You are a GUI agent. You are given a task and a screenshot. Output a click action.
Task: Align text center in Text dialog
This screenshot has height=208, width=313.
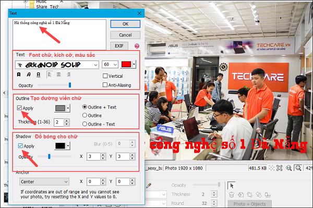[58, 75]
